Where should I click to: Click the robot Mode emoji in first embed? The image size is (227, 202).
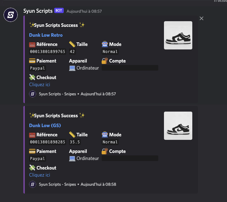105,44
